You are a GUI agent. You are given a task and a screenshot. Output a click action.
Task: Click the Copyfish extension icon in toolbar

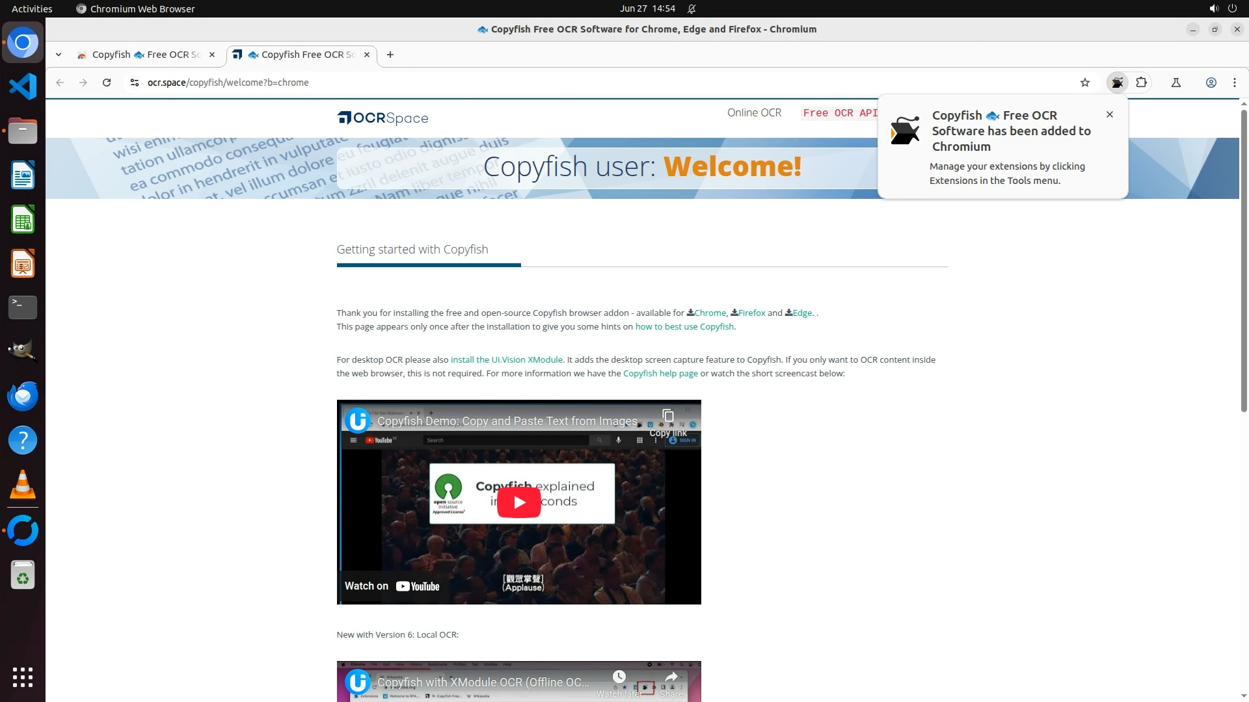1117,83
